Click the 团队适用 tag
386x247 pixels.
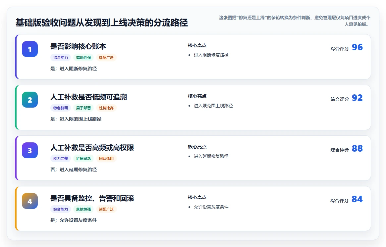pyautogui.click(x=106, y=159)
